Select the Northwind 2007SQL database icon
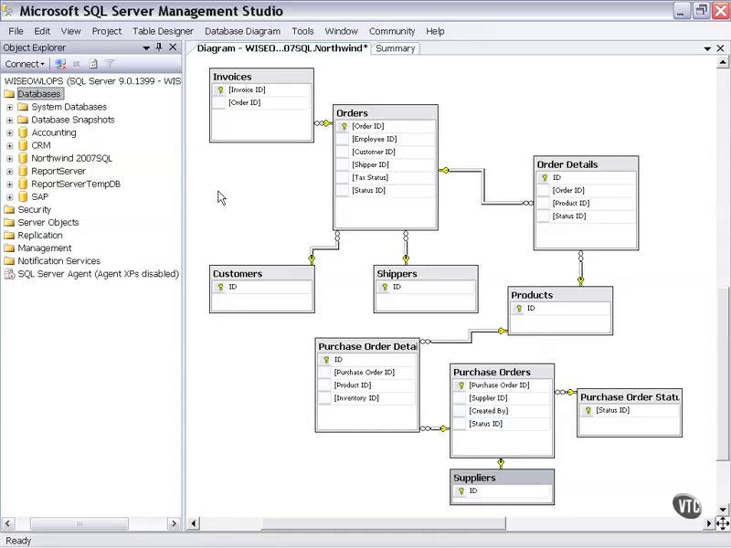The image size is (731, 548). click(x=23, y=158)
